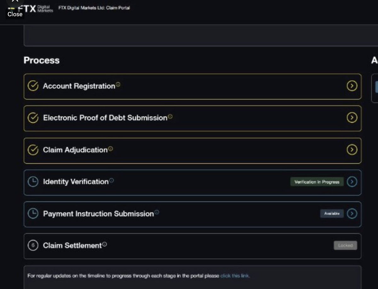Image resolution: width=378 pixels, height=289 pixels.
Task: Click the FTX Digital Markets logo
Action: tap(31, 9)
